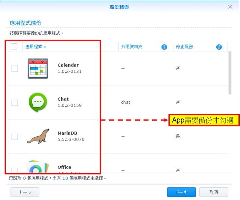Click the MariaDB seal icon
Image resolution: width=240 pixels, height=200 pixels.
click(x=38, y=136)
